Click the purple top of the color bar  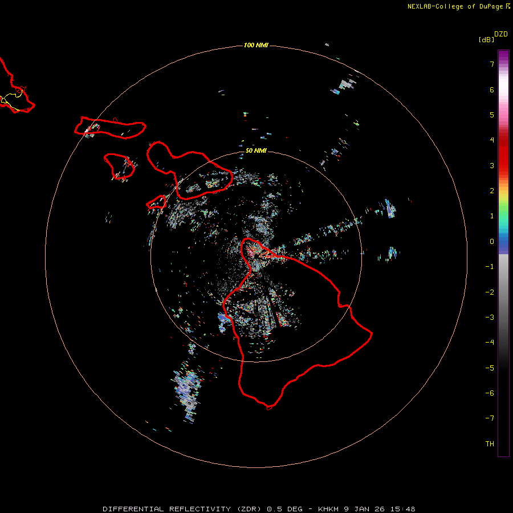(503, 54)
